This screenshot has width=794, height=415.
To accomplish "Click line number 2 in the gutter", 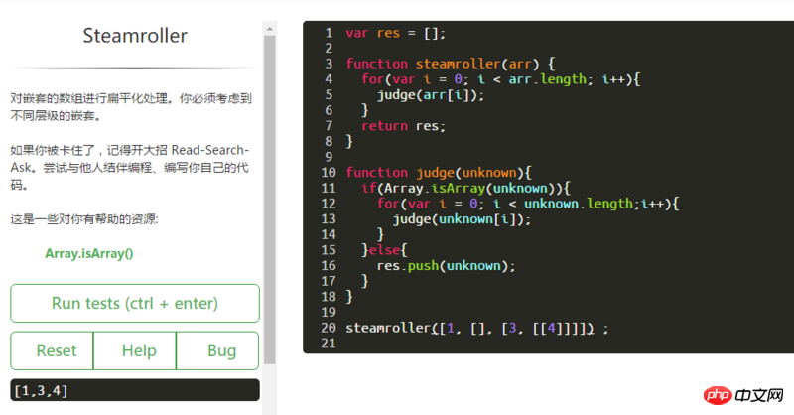I will (329, 48).
